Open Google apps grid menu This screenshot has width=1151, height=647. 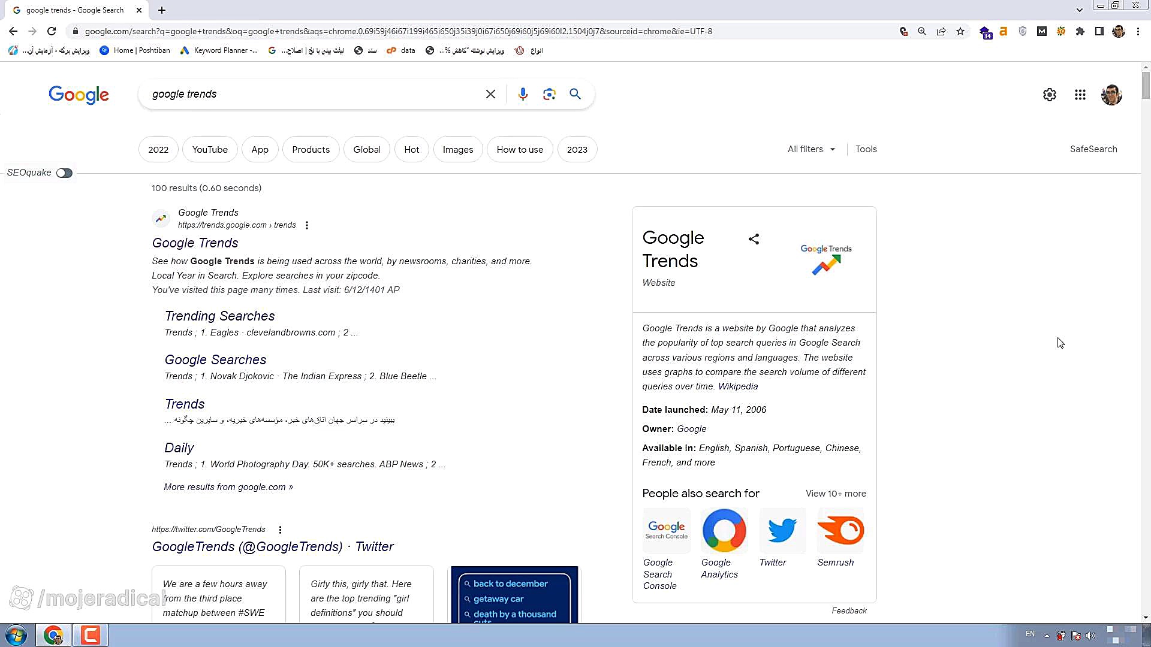point(1080,95)
